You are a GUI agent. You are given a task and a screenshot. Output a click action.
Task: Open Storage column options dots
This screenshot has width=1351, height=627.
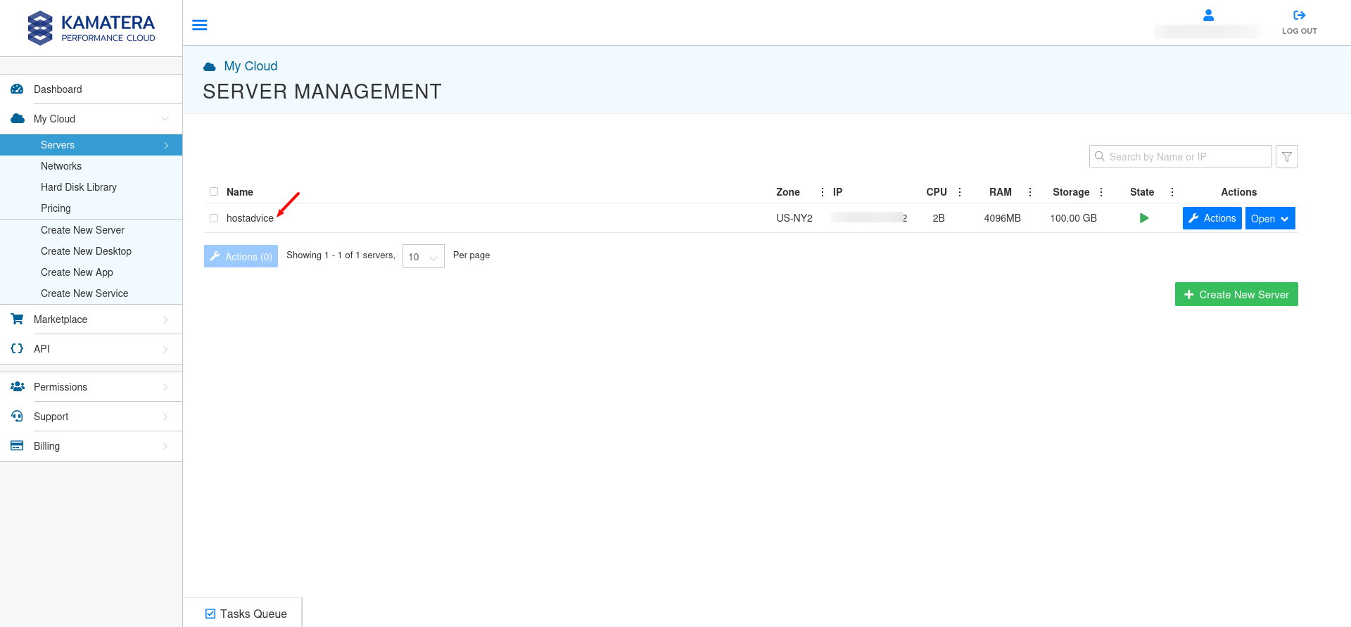coord(1101,192)
